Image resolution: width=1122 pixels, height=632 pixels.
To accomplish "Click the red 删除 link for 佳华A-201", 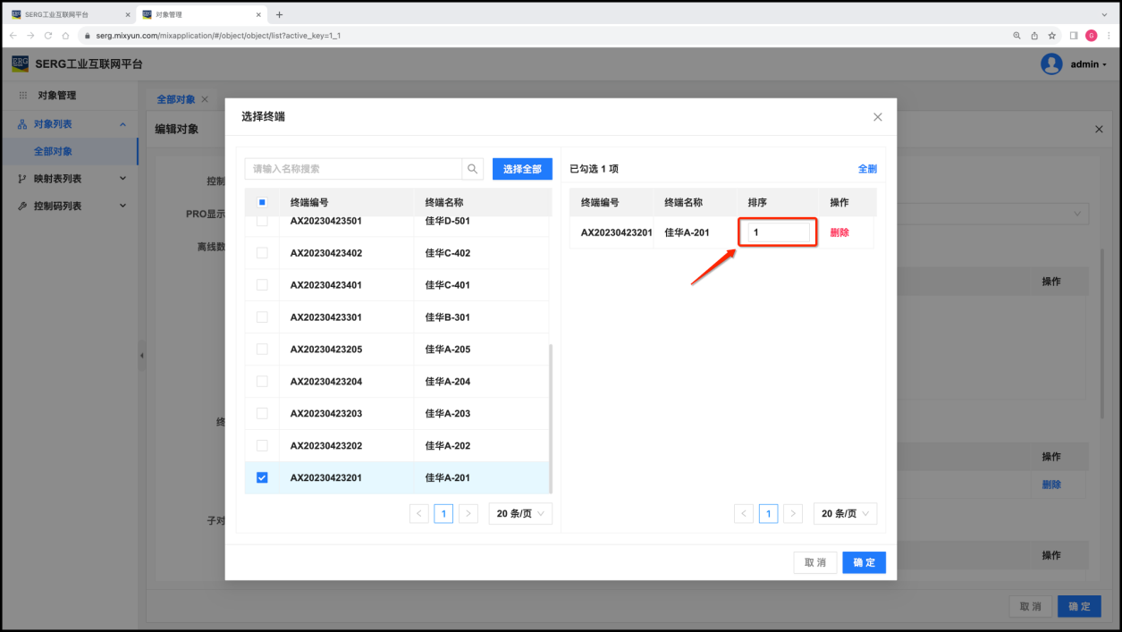I will tap(839, 232).
